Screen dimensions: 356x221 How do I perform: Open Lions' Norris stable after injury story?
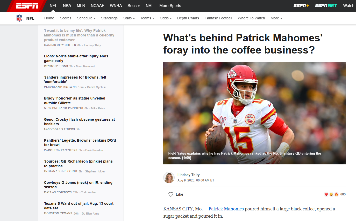click(76, 58)
